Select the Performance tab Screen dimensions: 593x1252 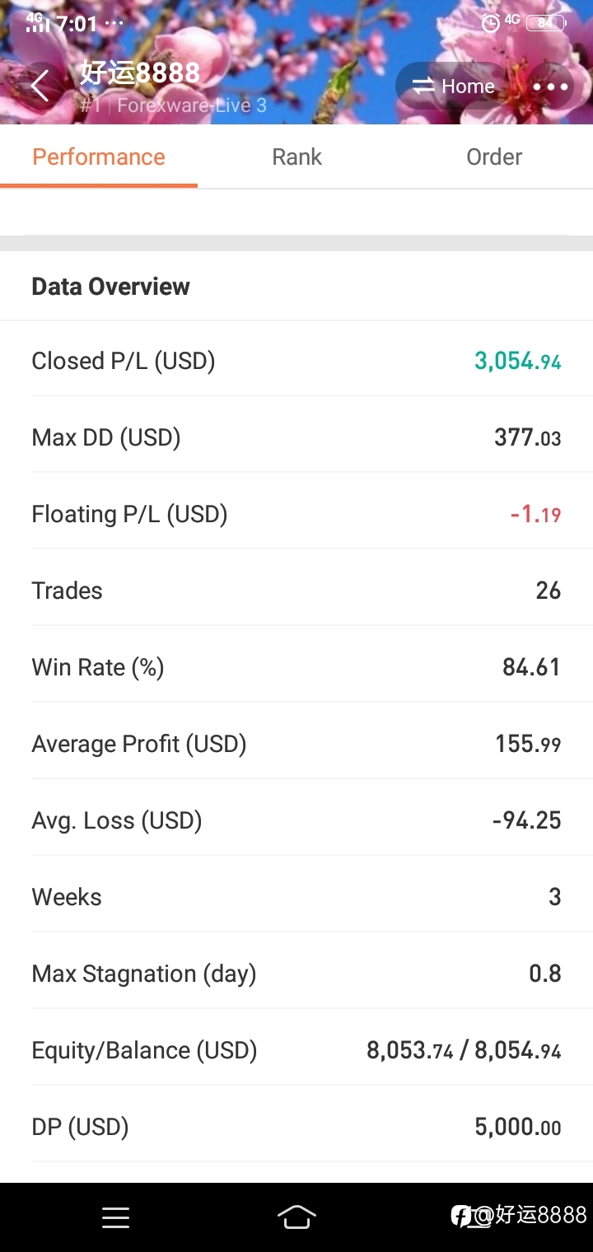99,156
